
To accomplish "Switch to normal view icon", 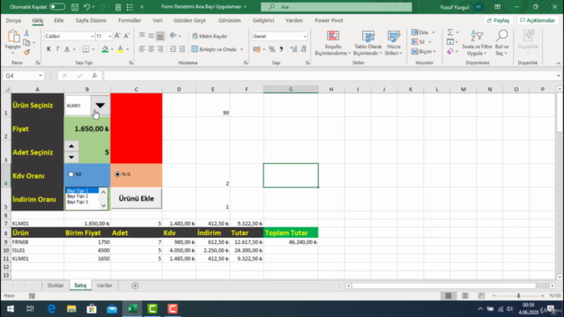I will click(x=449, y=296).
